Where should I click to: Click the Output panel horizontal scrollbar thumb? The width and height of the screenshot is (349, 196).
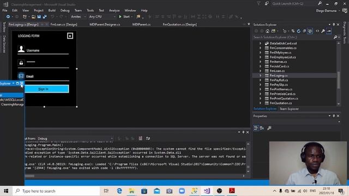[29, 176]
